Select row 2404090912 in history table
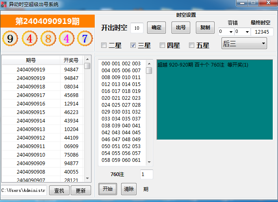The width and height of the screenshot is (278, 202). click(x=43, y=138)
